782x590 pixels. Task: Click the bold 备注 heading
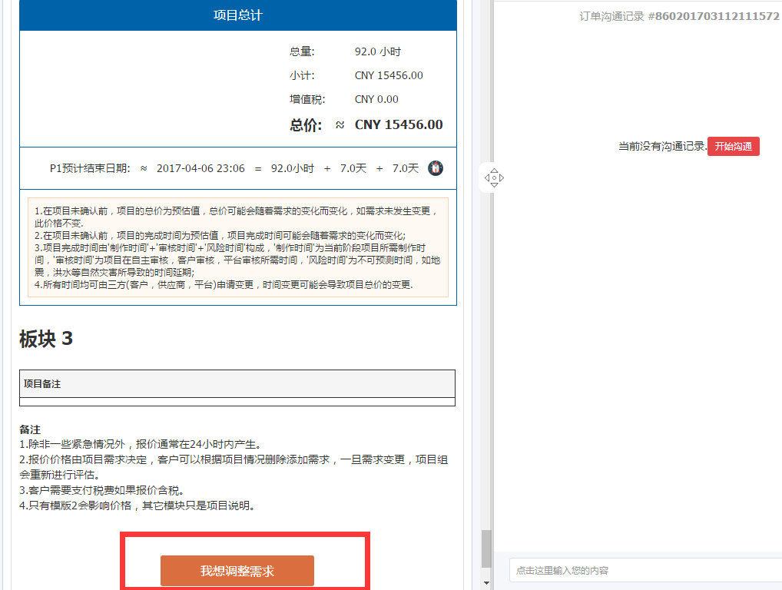tap(30, 429)
